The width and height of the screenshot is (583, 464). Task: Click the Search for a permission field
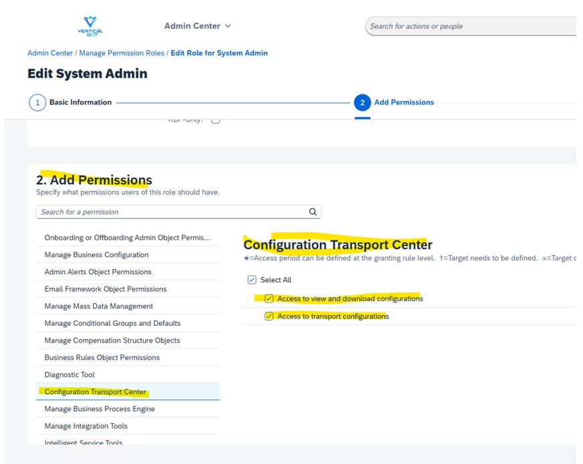coord(178,212)
